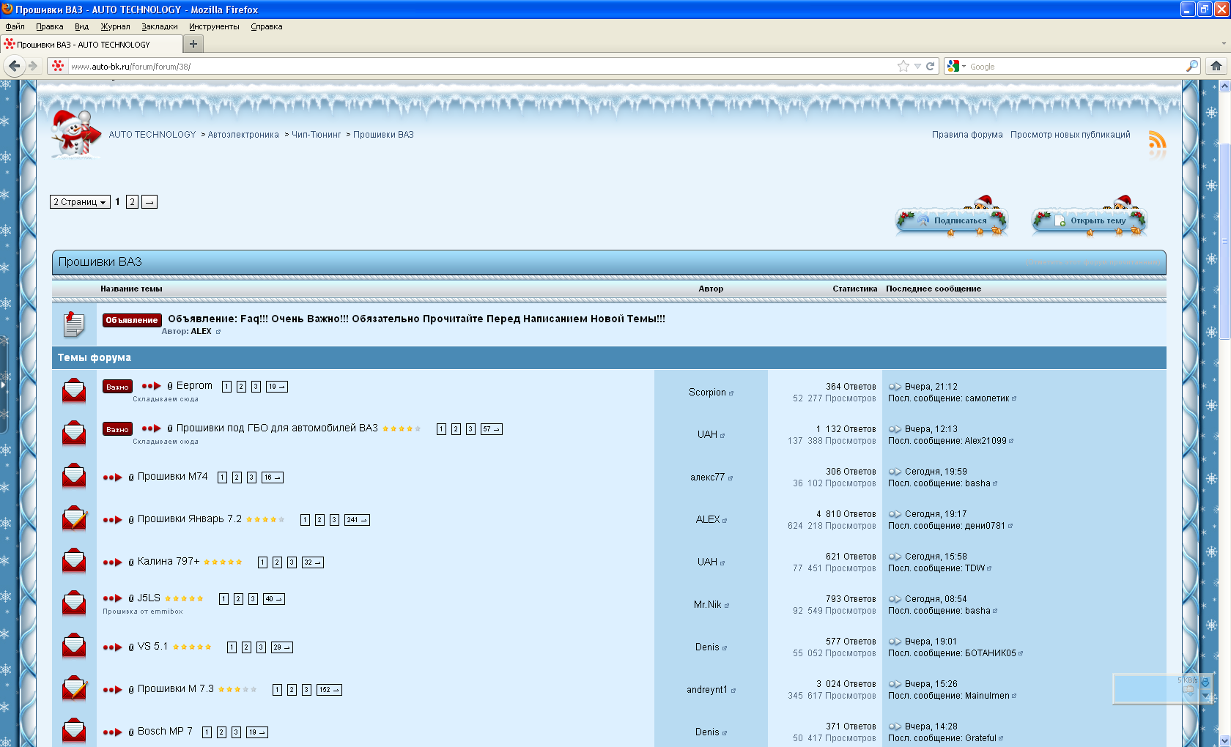The image size is (1231, 747).
Task: Open author profile Scorpion
Action: [707, 393]
